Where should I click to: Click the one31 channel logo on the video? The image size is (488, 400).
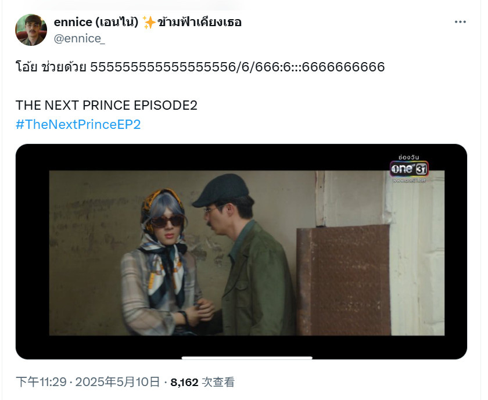pos(409,169)
